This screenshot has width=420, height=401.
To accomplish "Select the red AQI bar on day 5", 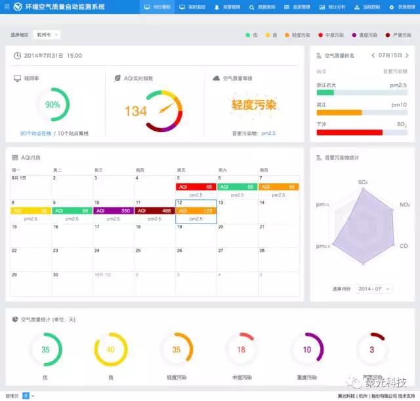I will [x=196, y=187].
